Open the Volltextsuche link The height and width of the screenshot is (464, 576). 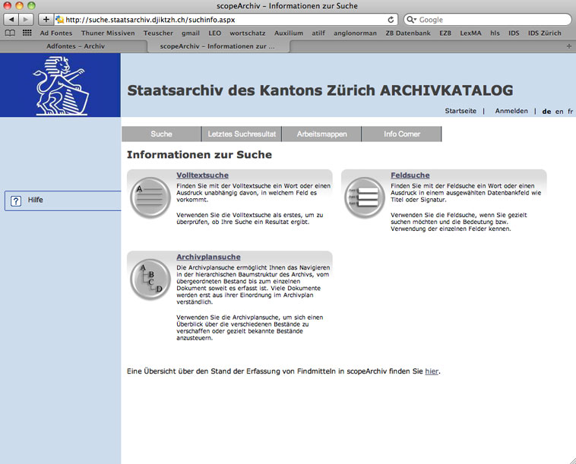coord(202,175)
